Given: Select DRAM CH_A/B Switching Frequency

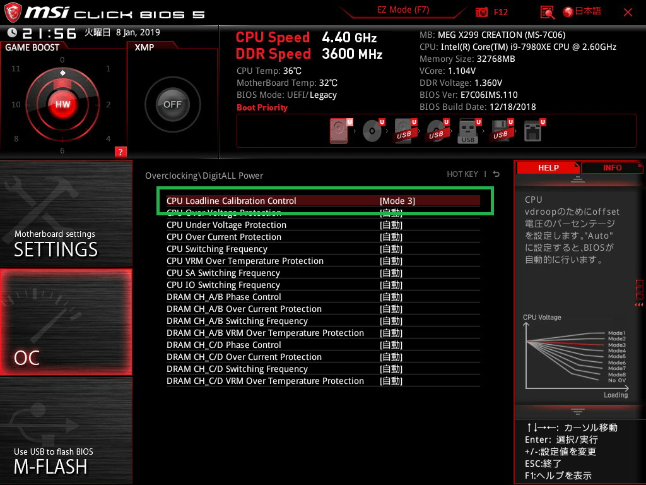Looking at the screenshot, I should (323, 320).
